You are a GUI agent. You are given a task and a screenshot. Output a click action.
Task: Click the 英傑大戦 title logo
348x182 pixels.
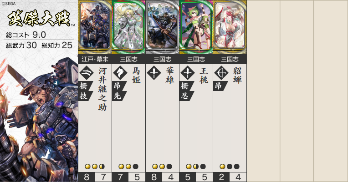tap(39, 18)
